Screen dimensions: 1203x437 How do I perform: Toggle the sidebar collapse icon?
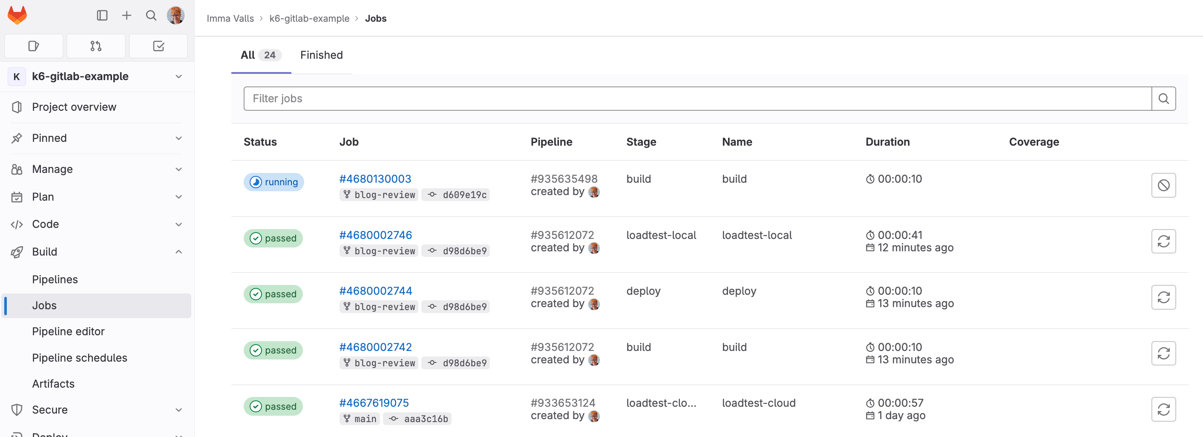point(102,15)
